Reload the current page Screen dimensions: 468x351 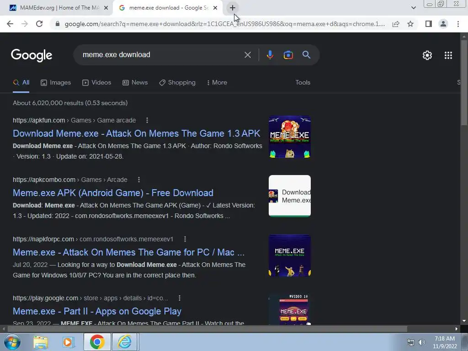point(39,24)
